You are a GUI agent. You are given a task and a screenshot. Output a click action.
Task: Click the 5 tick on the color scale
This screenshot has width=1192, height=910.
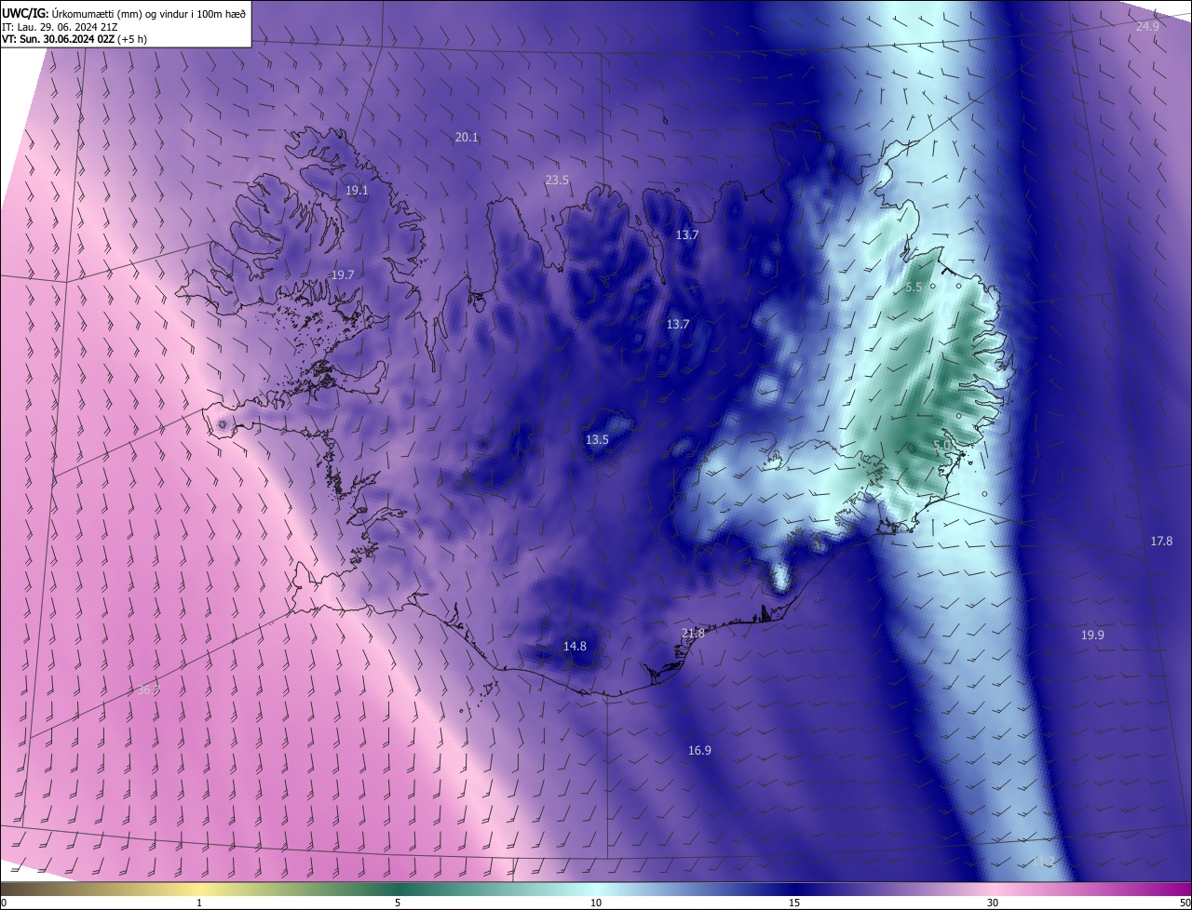398,903
